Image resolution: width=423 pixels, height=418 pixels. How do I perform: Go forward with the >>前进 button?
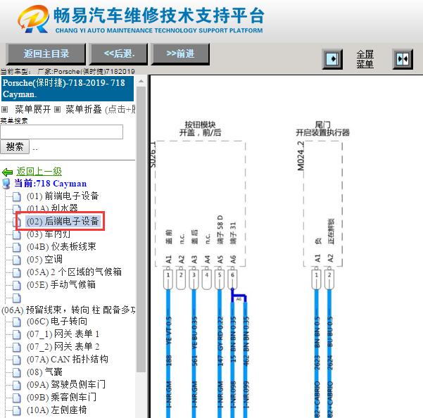coord(180,54)
